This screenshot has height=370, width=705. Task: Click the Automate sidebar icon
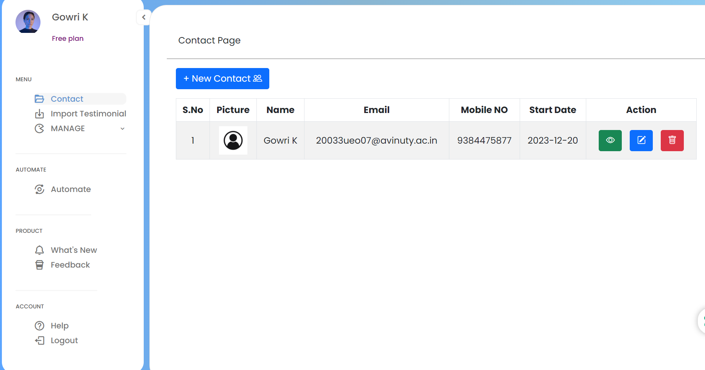pos(39,189)
